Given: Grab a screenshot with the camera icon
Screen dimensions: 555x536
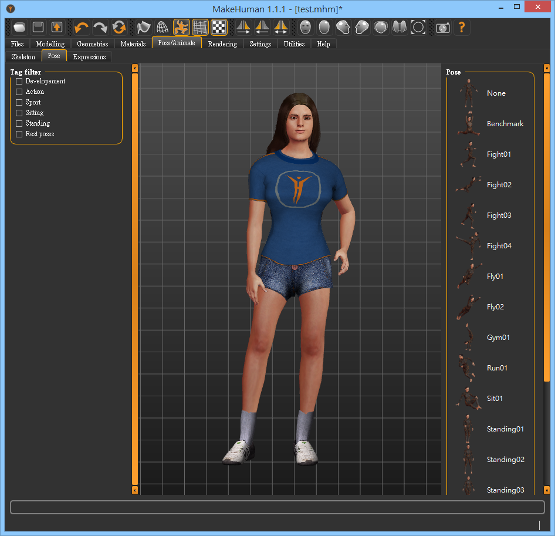Looking at the screenshot, I should click(442, 27).
